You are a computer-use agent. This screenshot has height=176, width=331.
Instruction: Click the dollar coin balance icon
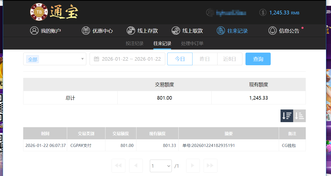(263, 12)
